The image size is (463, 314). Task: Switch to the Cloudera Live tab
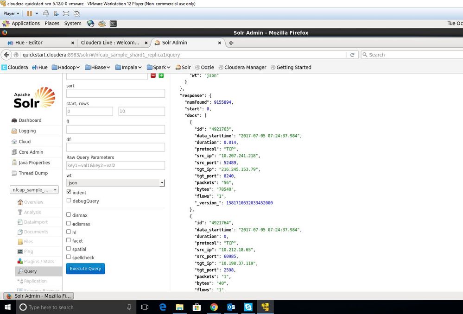tap(114, 43)
